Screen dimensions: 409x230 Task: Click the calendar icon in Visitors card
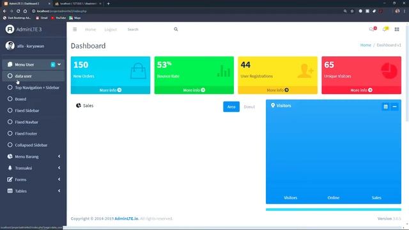coord(385,107)
